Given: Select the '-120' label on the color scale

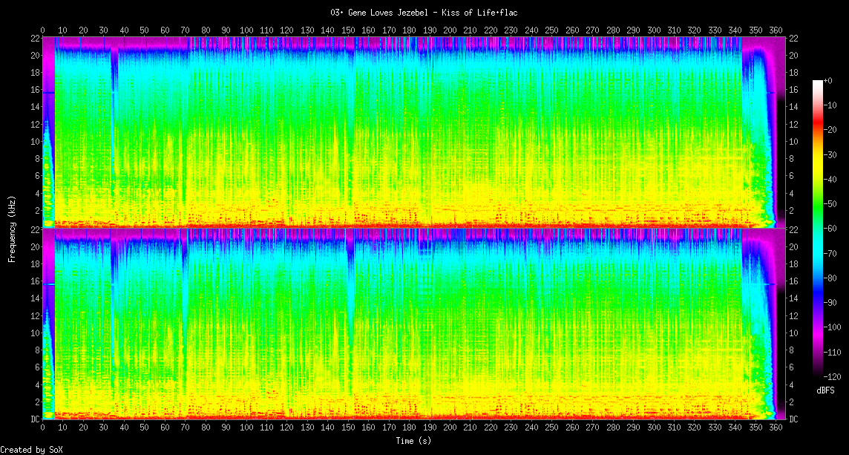Looking at the screenshot, I should [831, 376].
